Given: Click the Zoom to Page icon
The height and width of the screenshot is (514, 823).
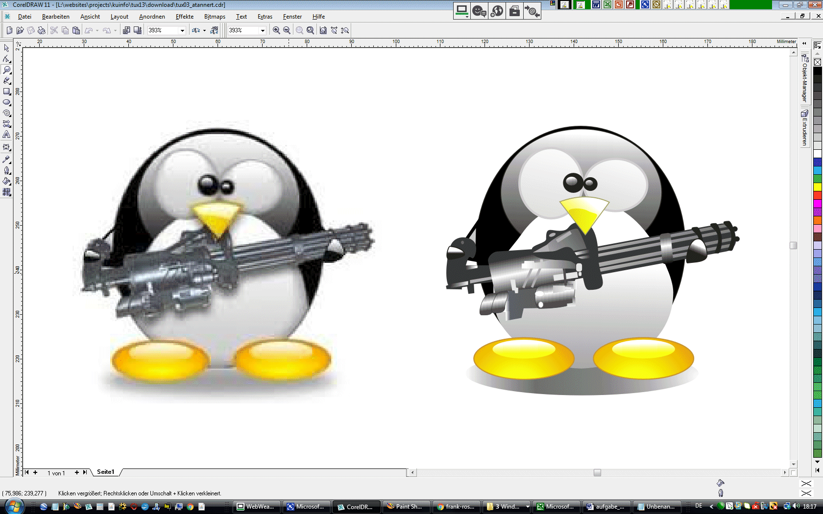Looking at the screenshot, I should click(323, 30).
